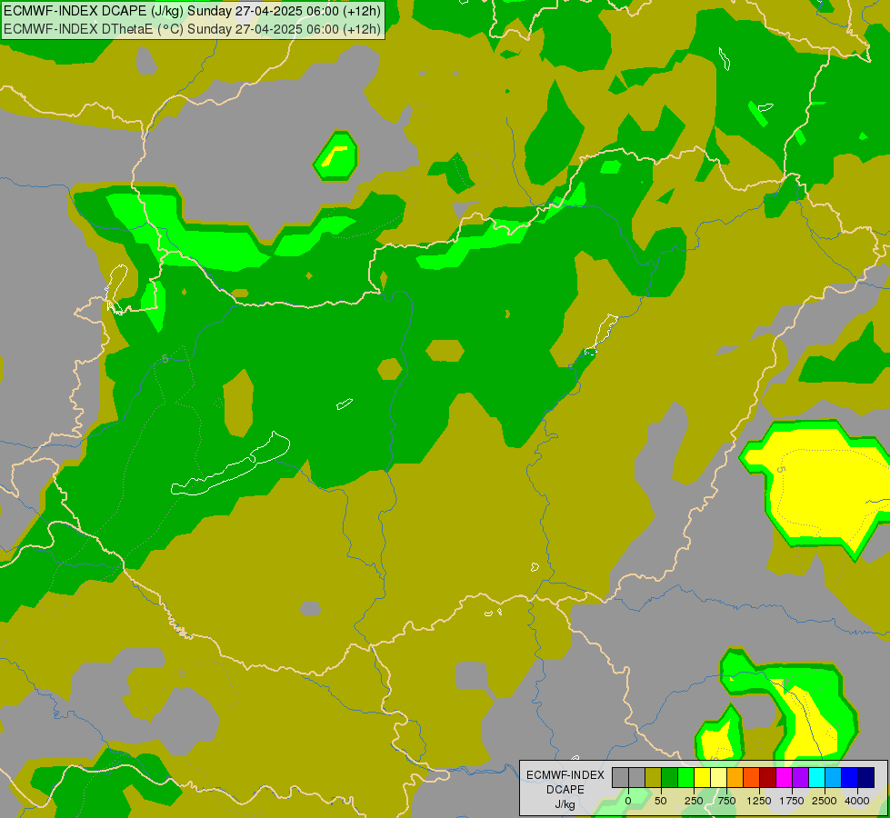Image resolution: width=890 pixels, height=818 pixels.
Task: Click the 4000 value on the legend scale
Action: tap(857, 801)
